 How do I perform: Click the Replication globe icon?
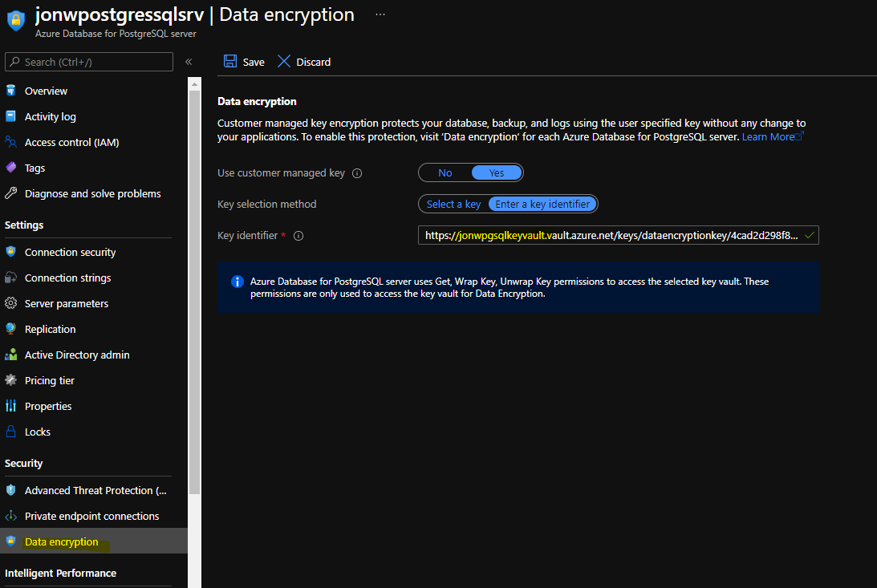coord(10,329)
